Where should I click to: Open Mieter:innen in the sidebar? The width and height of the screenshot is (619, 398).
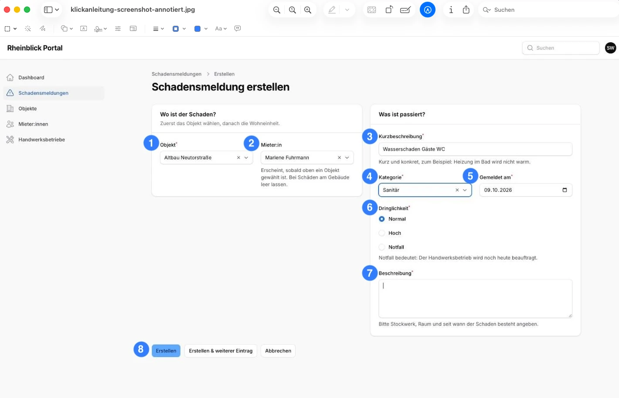54,124
